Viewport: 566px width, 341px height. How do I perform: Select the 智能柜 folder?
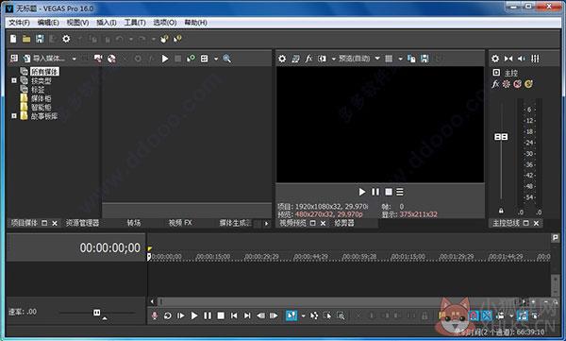(x=41, y=108)
